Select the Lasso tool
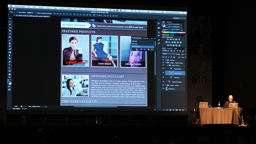Screen dimensions: 256x144 click(x=10, y=25)
